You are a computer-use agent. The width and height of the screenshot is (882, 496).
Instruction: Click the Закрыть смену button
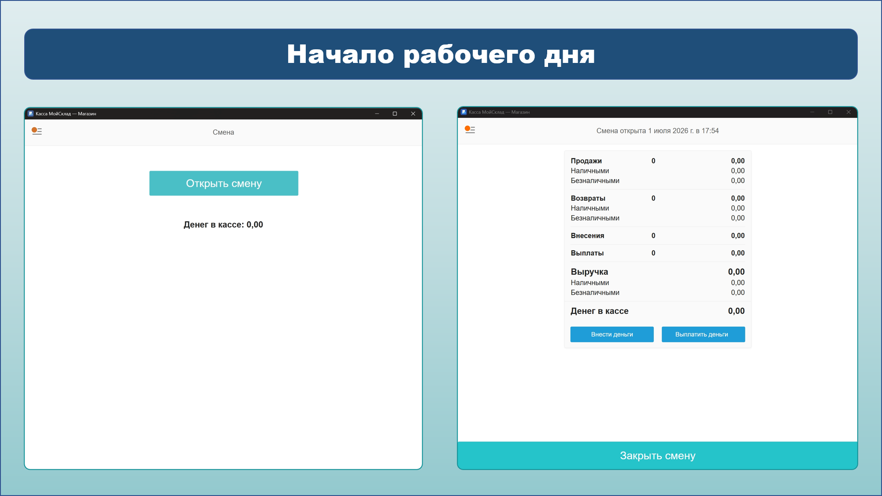pos(657,456)
